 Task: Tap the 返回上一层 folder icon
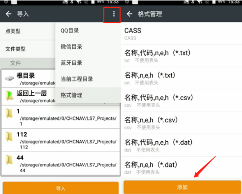point(9,96)
